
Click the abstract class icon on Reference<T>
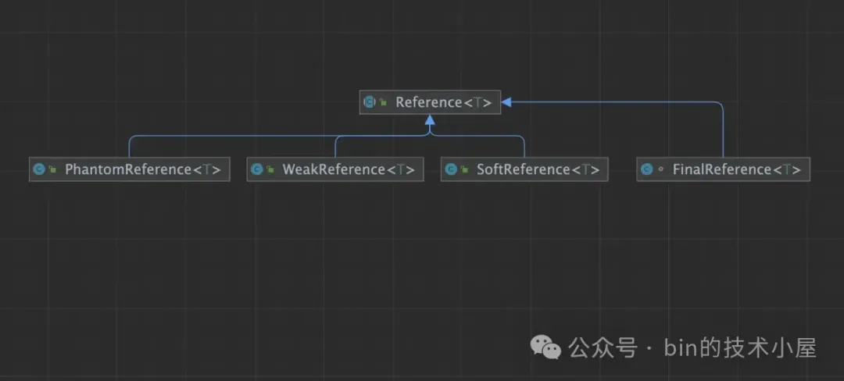[x=369, y=102]
